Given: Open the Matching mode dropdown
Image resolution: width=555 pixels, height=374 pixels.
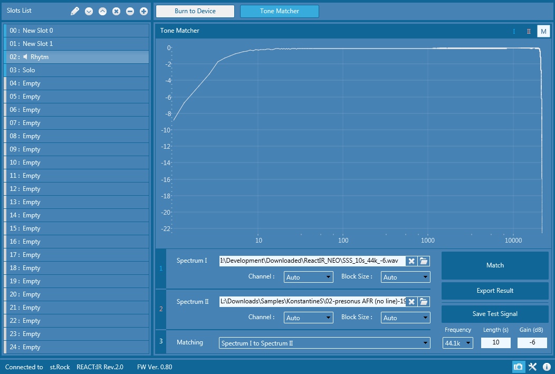Looking at the screenshot, I should point(324,343).
